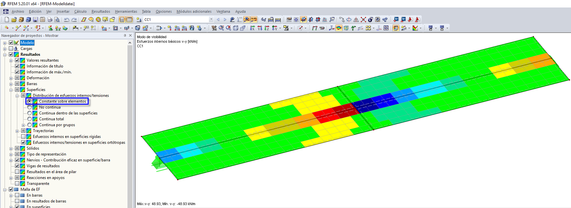Click the isometric wireframe cube view icon

[235, 28]
